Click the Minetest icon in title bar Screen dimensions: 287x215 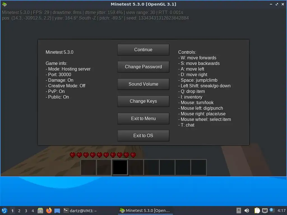pos(4,4)
